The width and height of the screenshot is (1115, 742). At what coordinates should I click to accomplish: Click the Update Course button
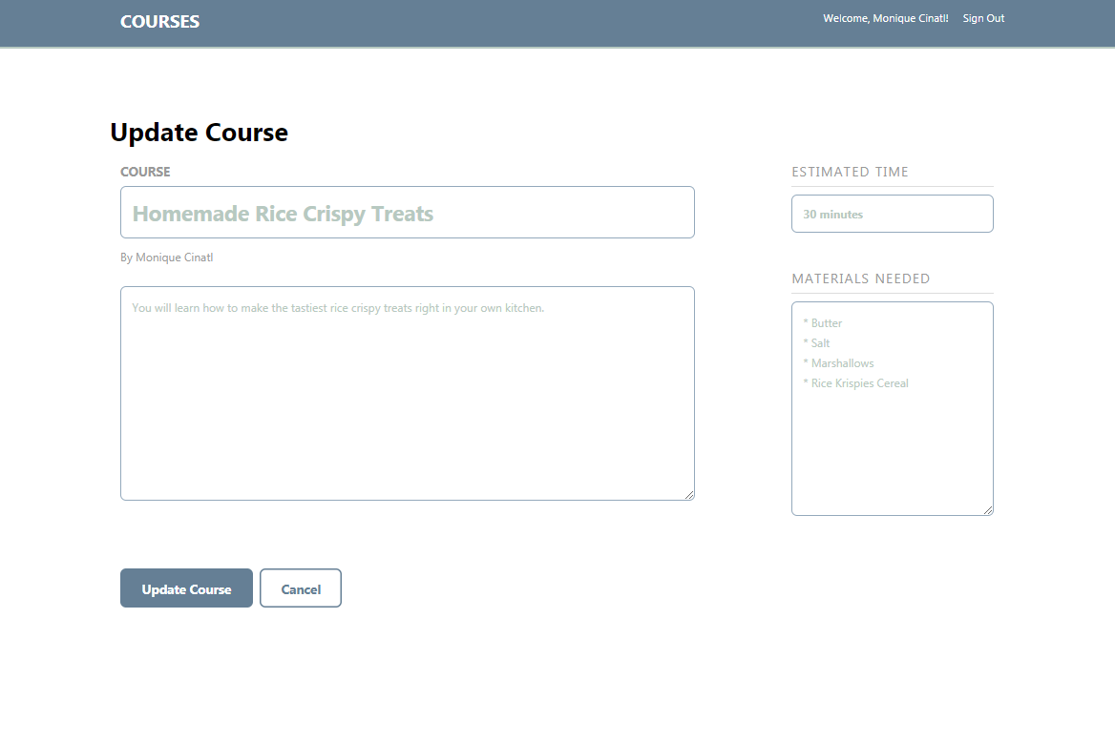pos(186,587)
